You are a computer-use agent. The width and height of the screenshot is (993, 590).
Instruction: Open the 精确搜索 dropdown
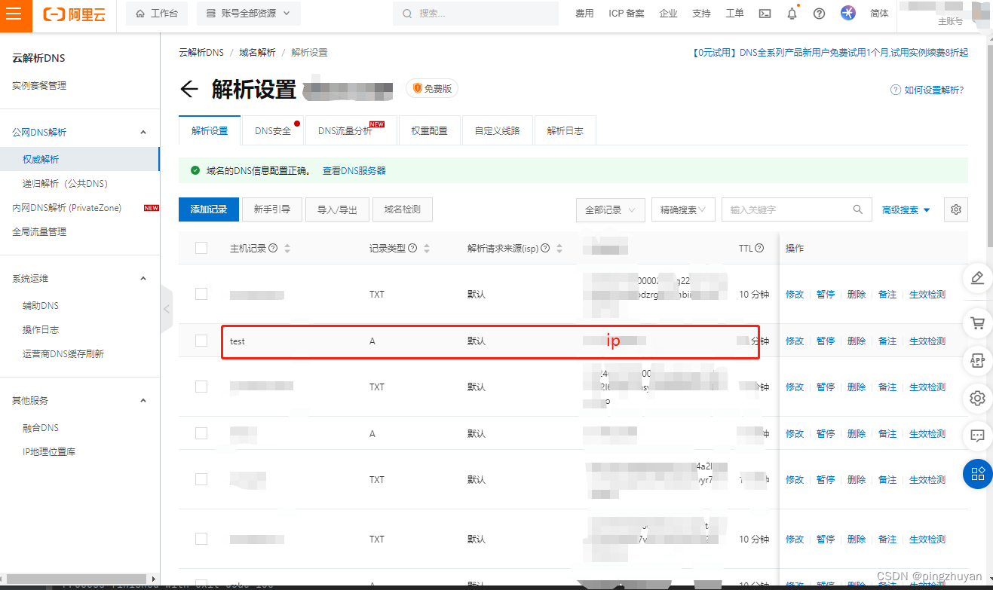(x=683, y=209)
